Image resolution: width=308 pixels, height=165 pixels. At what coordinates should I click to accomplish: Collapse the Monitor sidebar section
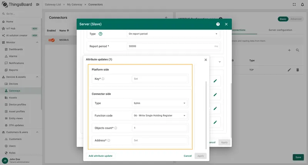tap(37, 42)
